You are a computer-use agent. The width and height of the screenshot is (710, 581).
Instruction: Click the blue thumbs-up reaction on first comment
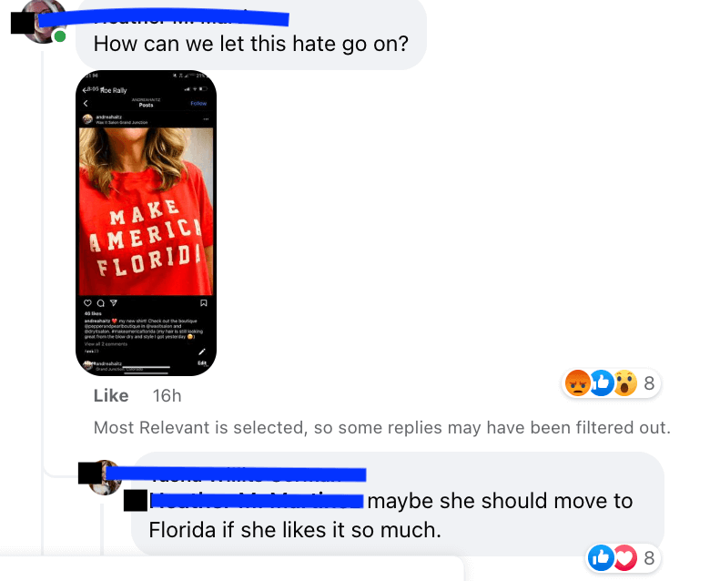[x=602, y=383]
